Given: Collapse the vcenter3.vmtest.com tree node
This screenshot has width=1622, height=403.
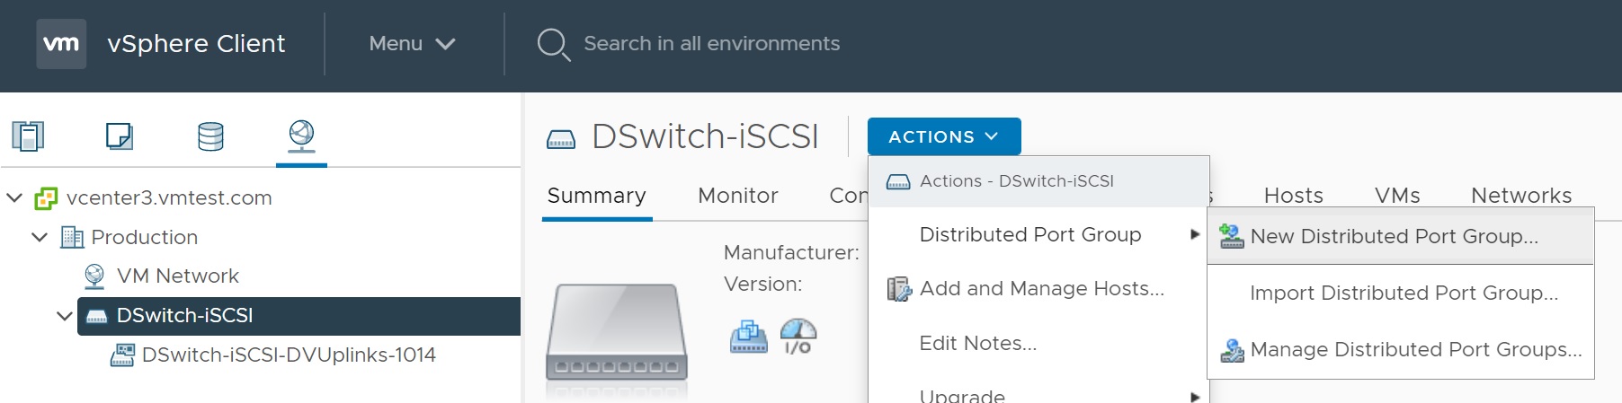Looking at the screenshot, I should click(x=14, y=197).
